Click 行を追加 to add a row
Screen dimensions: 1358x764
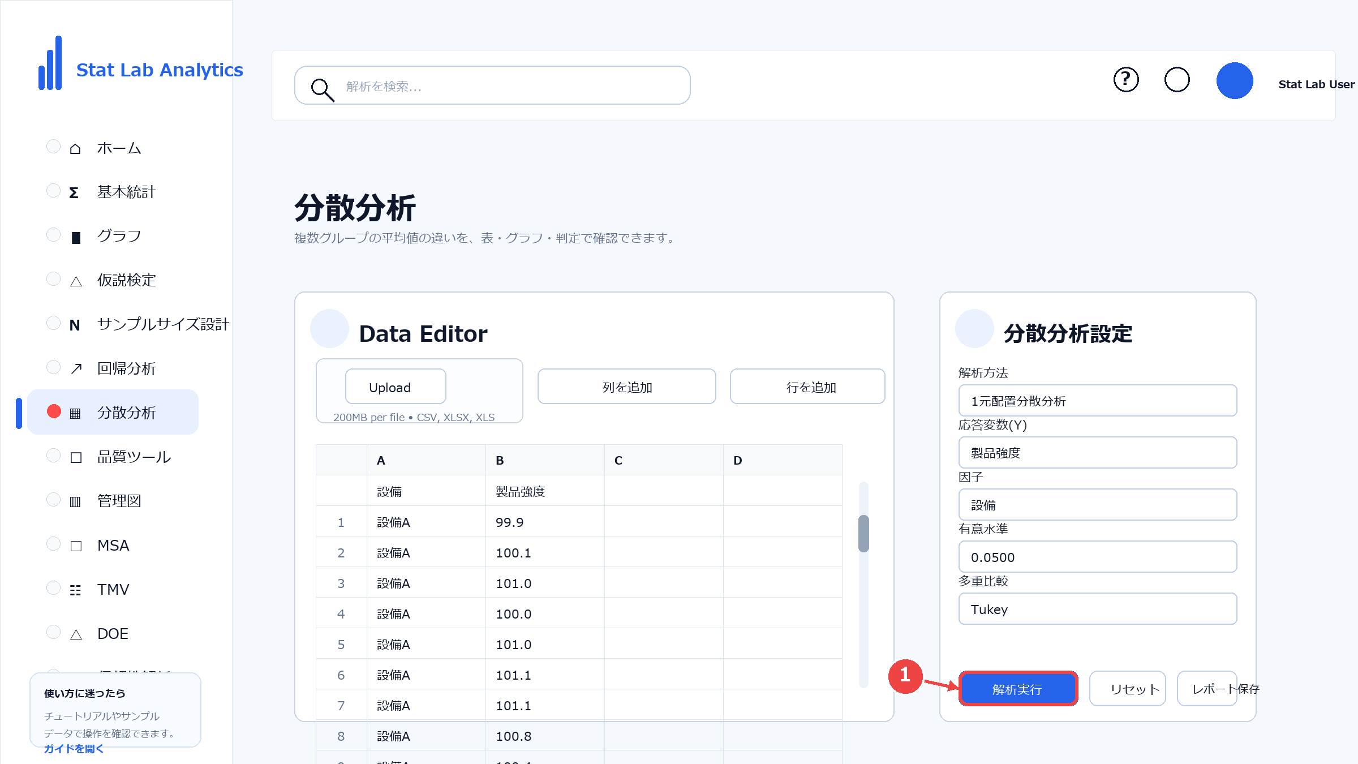click(807, 387)
